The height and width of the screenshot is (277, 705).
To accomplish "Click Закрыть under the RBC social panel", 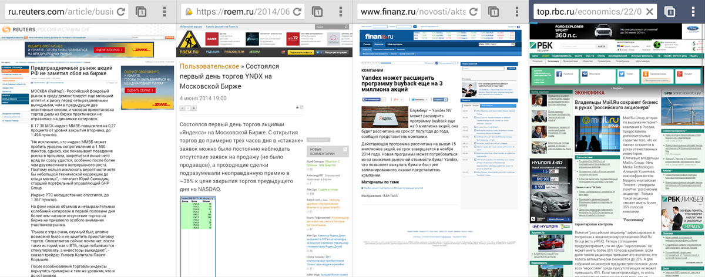I will click(x=617, y=88).
